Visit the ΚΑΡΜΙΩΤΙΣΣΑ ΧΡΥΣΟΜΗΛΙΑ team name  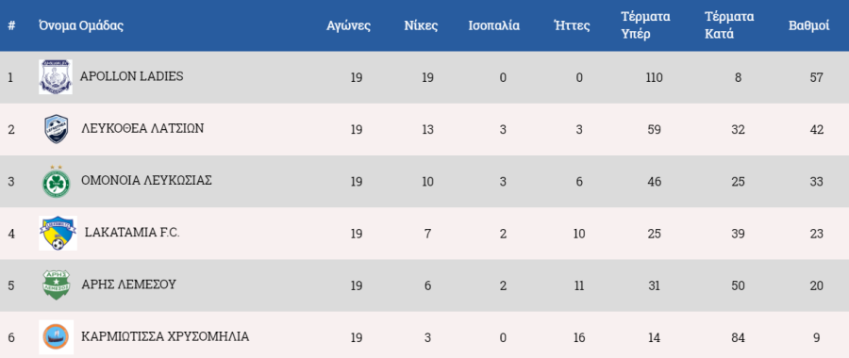pos(165,336)
